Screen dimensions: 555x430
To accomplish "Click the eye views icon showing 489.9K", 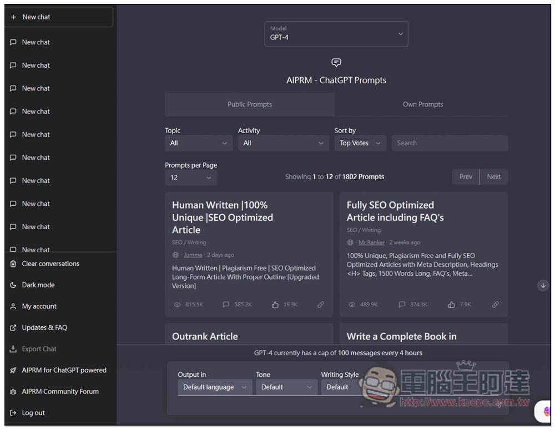I will coord(352,305).
